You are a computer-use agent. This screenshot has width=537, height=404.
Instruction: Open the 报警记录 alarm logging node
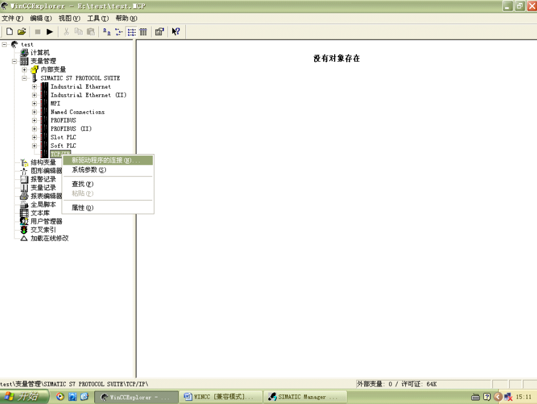tap(43, 179)
